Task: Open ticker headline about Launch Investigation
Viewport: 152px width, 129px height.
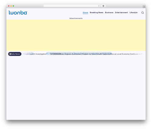Action: [34, 54]
